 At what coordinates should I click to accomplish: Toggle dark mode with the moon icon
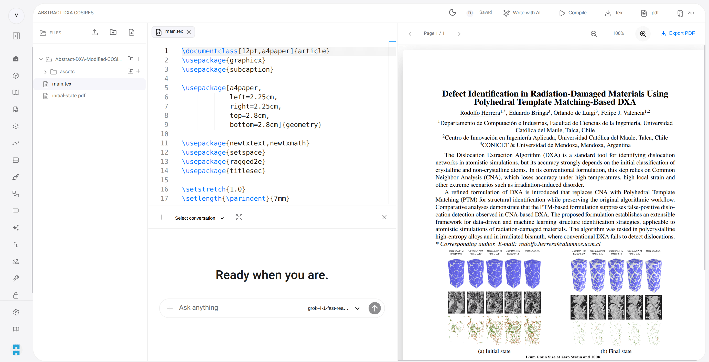pos(452,12)
